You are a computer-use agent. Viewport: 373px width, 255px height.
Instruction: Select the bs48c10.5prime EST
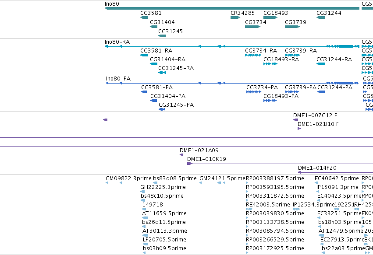pyautogui.click(x=143, y=200)
